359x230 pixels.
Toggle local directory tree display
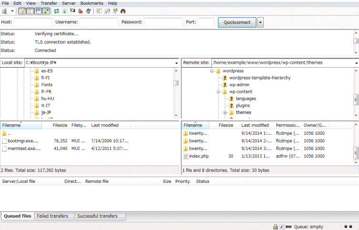(x=30, y=11)
